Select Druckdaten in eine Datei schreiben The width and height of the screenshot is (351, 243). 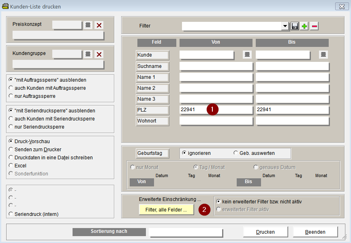tap(51, 157)
